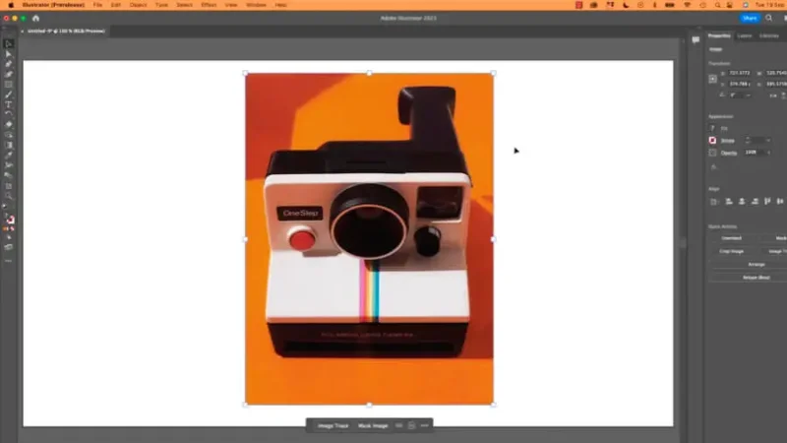Open the Apple menu
Image resolution: width=787 pixels, height=443 pixels.
point(11,5)
